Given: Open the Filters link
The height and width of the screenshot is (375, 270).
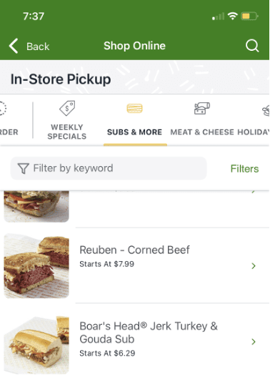Looking at the screenshot, I should pyautogui.click(x=244, y=169).
